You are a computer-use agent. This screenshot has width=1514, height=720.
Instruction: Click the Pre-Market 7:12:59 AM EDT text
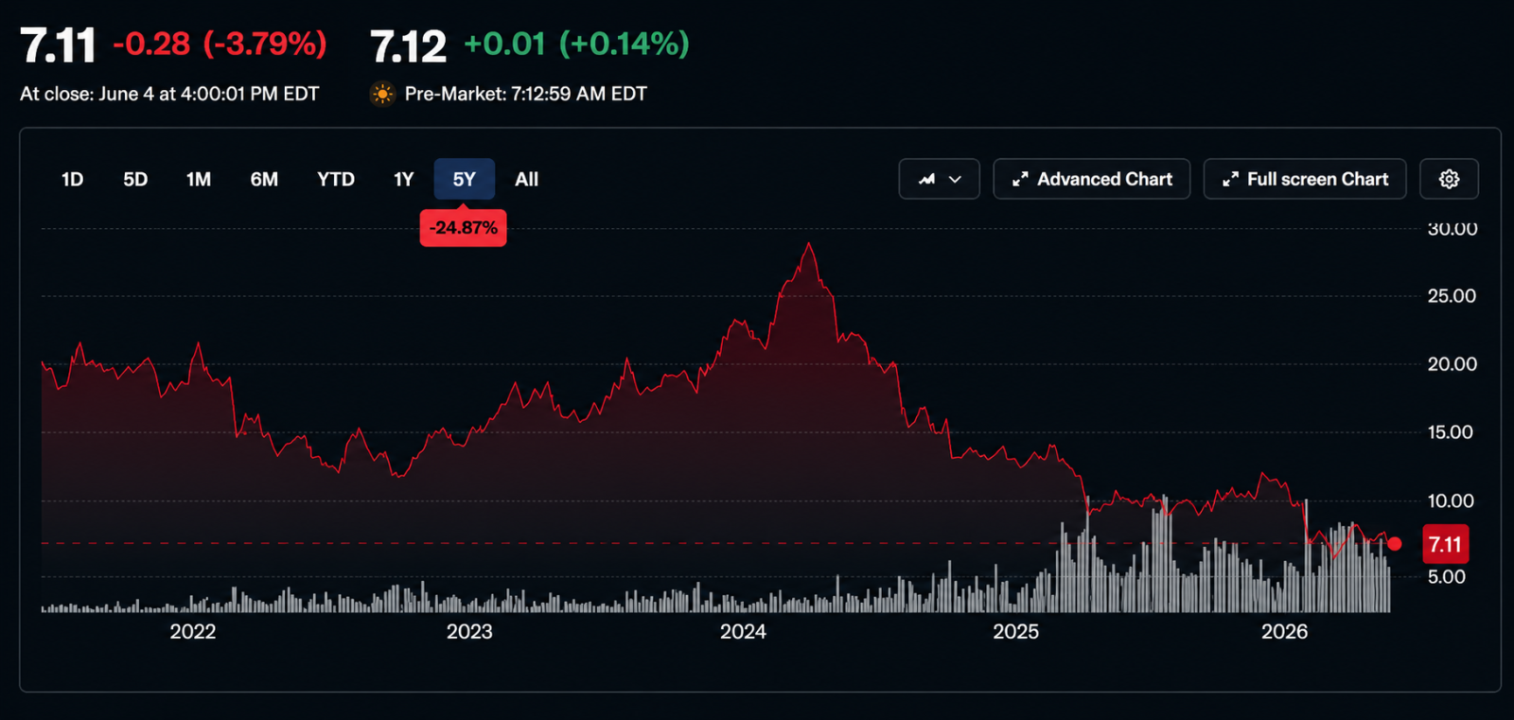pyautogui.click(x=526, y=94)
